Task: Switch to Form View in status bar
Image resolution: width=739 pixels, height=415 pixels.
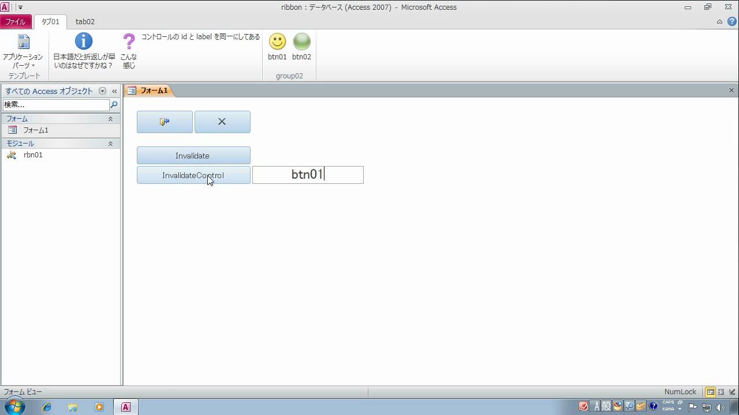Action: click(x=711, y=392)
